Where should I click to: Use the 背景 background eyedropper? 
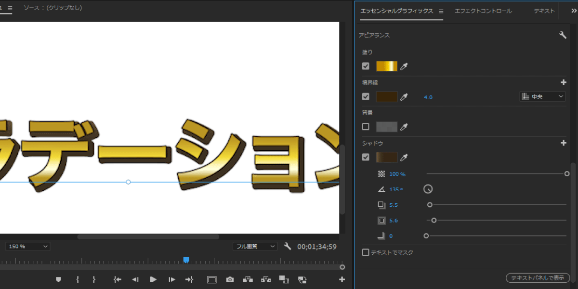(x=404, y=127)
